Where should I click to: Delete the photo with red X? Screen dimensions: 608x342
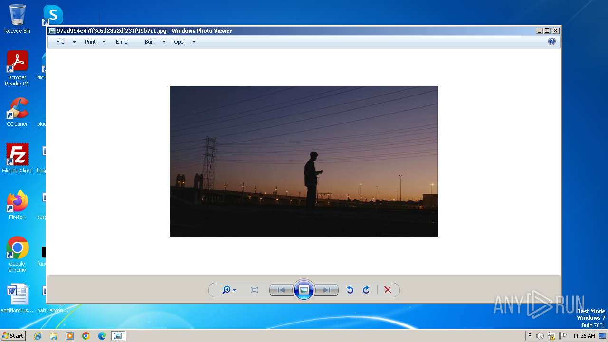388,290
